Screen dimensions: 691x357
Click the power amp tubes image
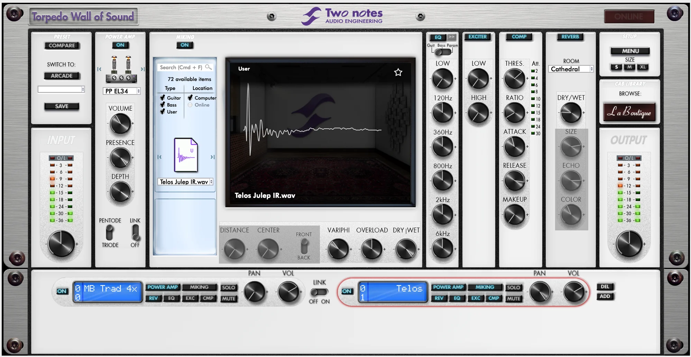[x=121, y=69]
